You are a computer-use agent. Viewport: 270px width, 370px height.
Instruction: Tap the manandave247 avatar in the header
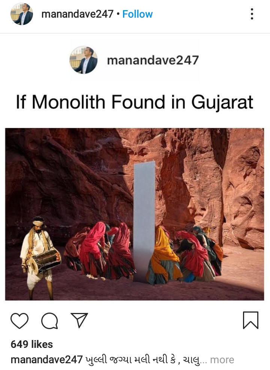(22, 14)
